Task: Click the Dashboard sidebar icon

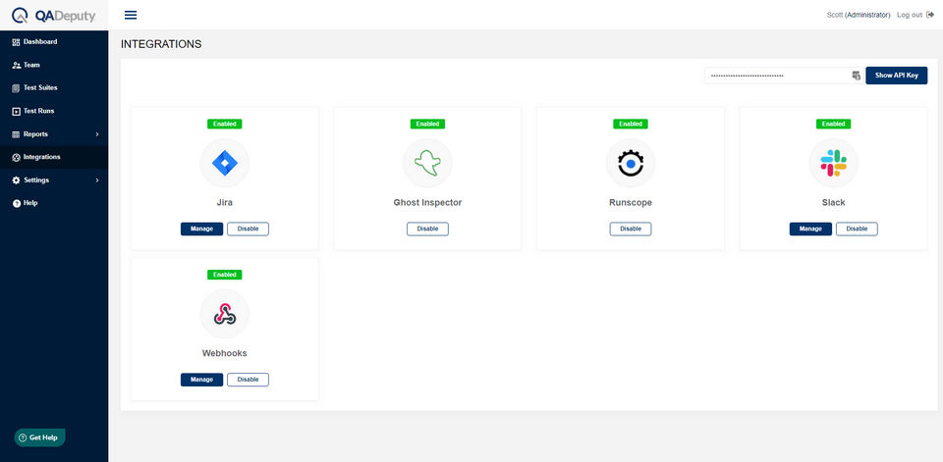Action: (x=17, y=42)
